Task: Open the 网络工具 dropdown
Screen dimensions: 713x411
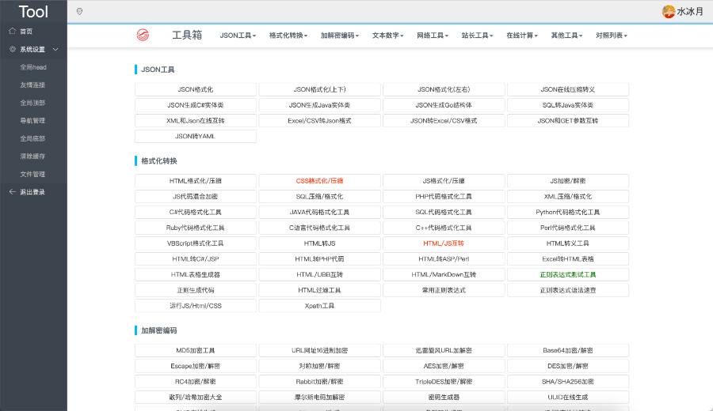Action: pyautogui.click(x=433, y=36)
